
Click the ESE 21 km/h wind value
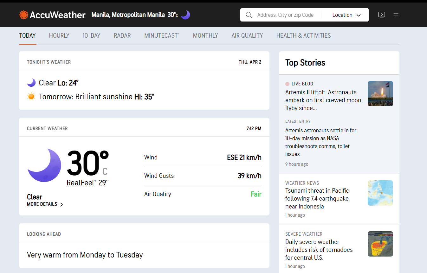tap(244, 157)
